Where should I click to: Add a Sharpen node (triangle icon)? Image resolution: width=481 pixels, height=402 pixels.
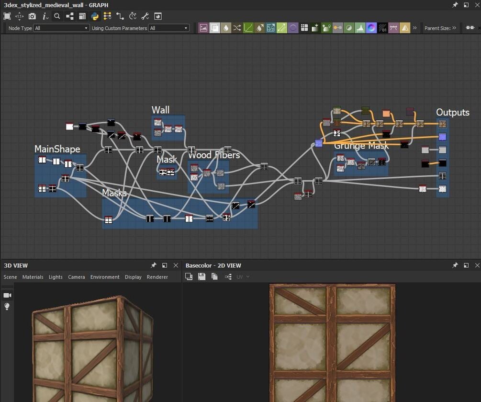pyautogui.click(x=405, y=28)
